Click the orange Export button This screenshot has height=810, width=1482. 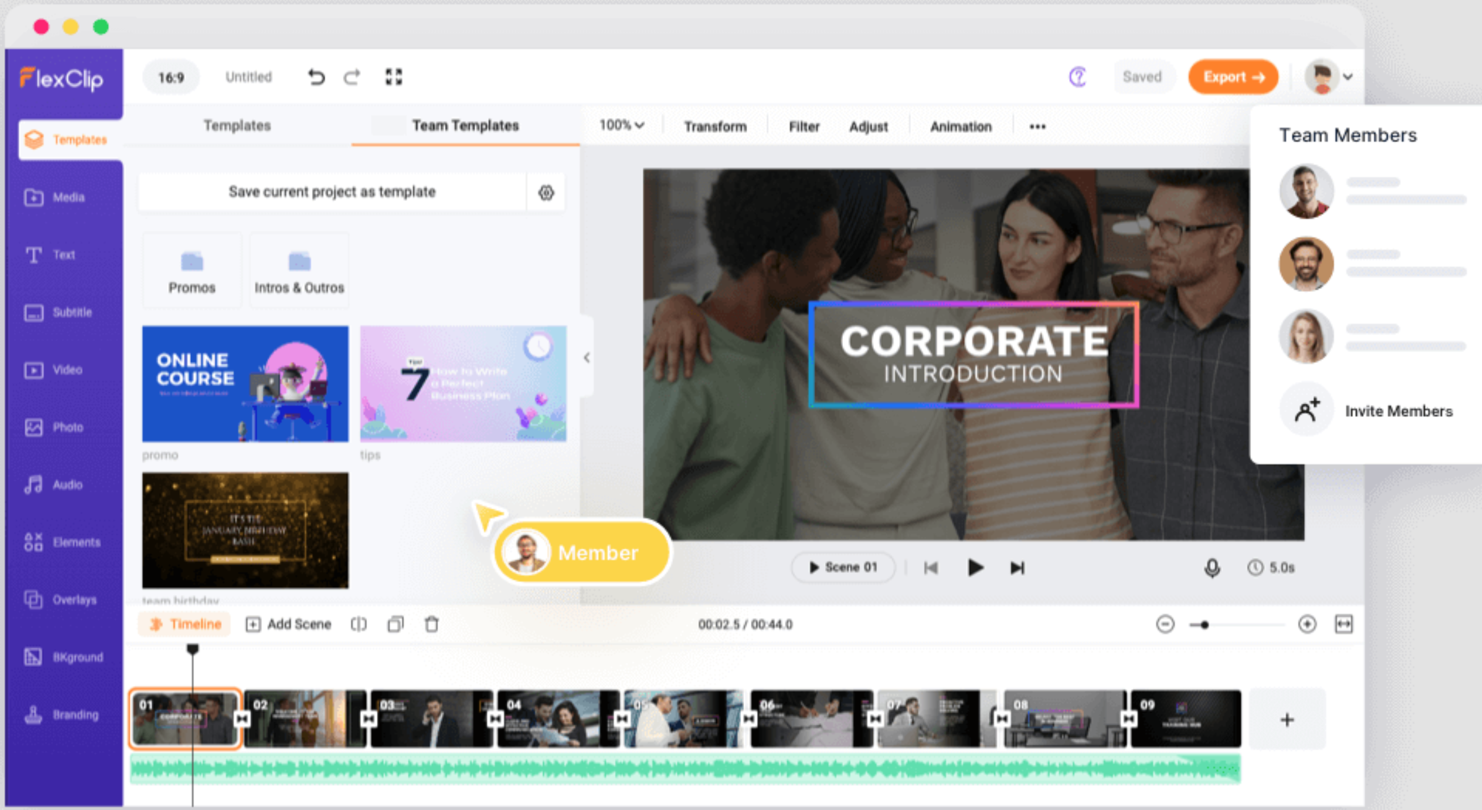point(1233,77)
